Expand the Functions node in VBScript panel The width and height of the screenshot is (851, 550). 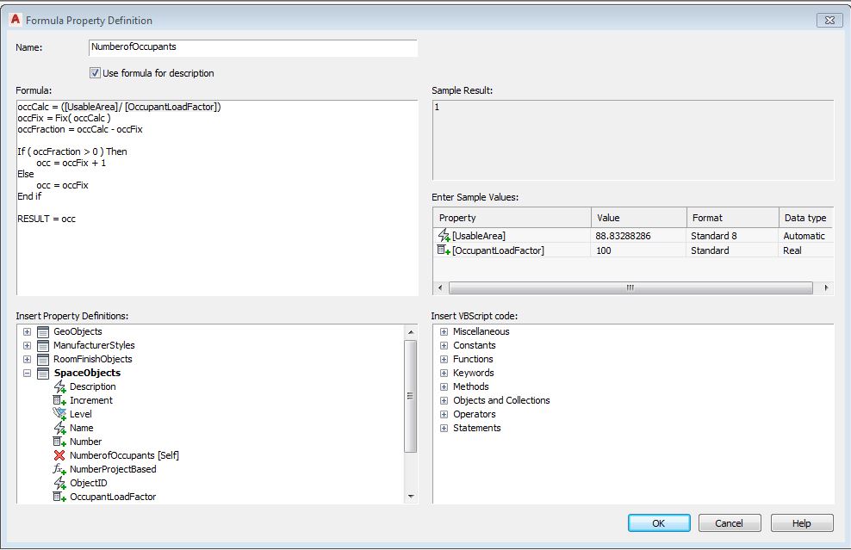click(443, 359)
